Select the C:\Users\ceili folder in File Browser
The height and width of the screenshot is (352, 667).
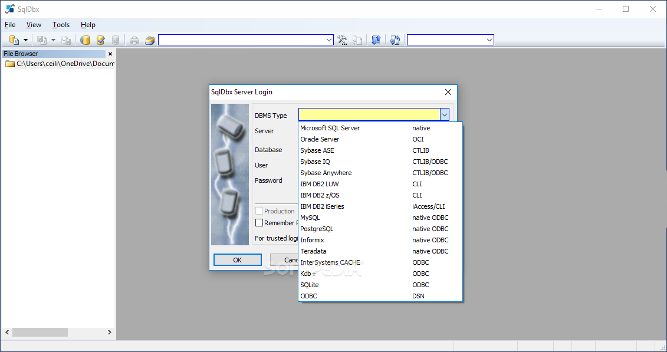(x=65, y=64)
